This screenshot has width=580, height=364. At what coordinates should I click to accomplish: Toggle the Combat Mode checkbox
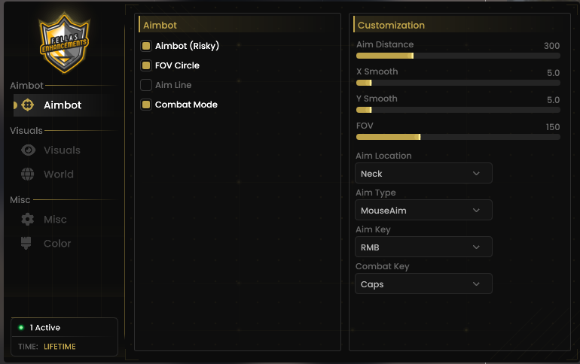146,105
